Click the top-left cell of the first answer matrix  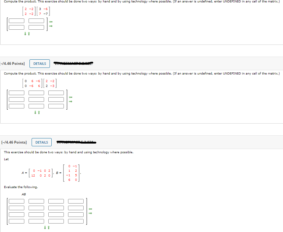point(17,21)
